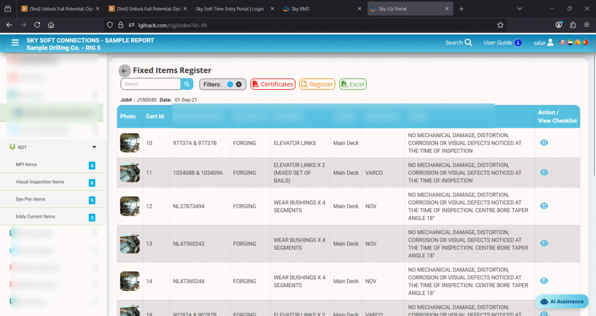Viewport: 596px width, 316px height.
Task: View checklist for Cert Id 13
Action: pyautogui.click(x=544, y=243)
